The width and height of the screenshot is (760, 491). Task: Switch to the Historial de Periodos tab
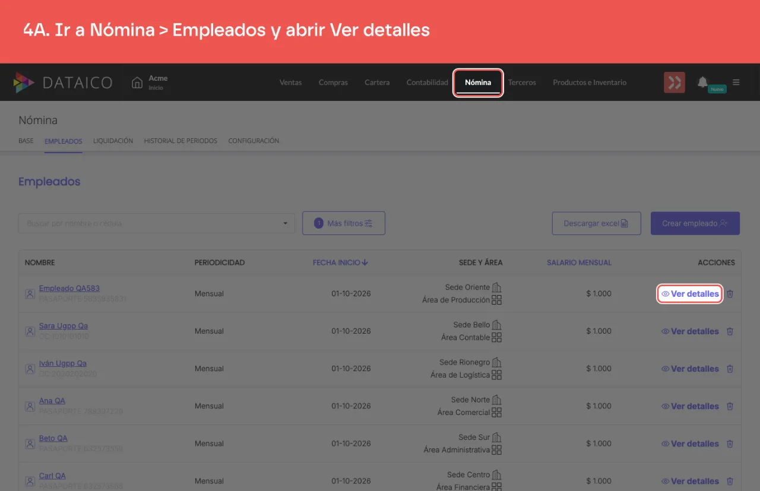pyautogui.click(x=180, y=141)
